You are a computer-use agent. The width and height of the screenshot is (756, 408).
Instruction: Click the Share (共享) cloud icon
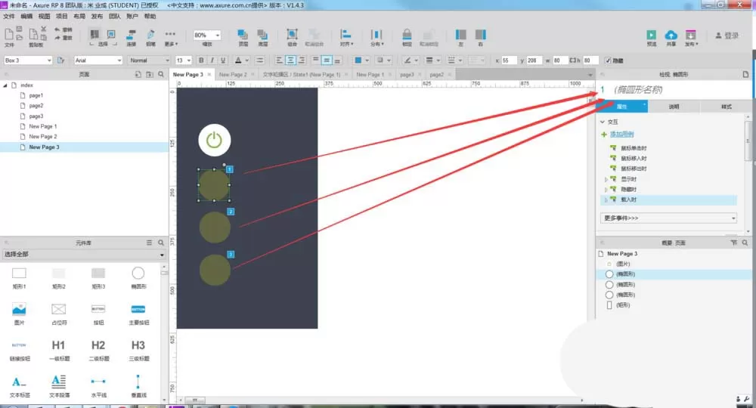pyautogui.click(x=671, y=36)
